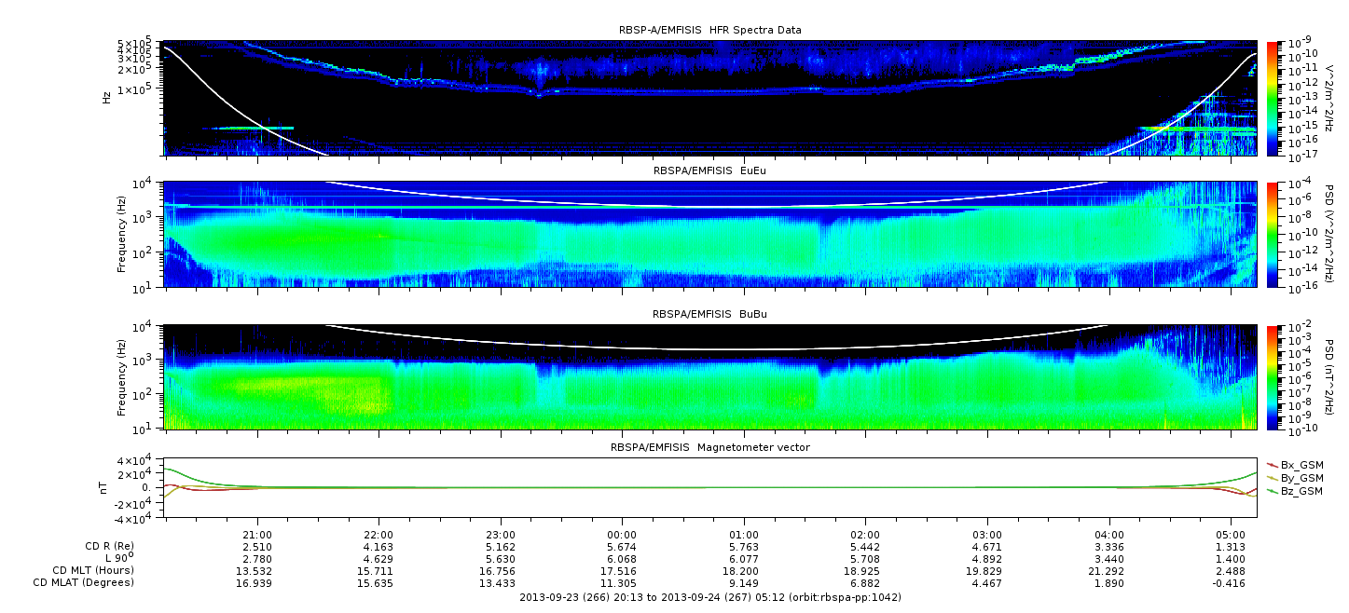Click the L 90 row label

(117, 557)
